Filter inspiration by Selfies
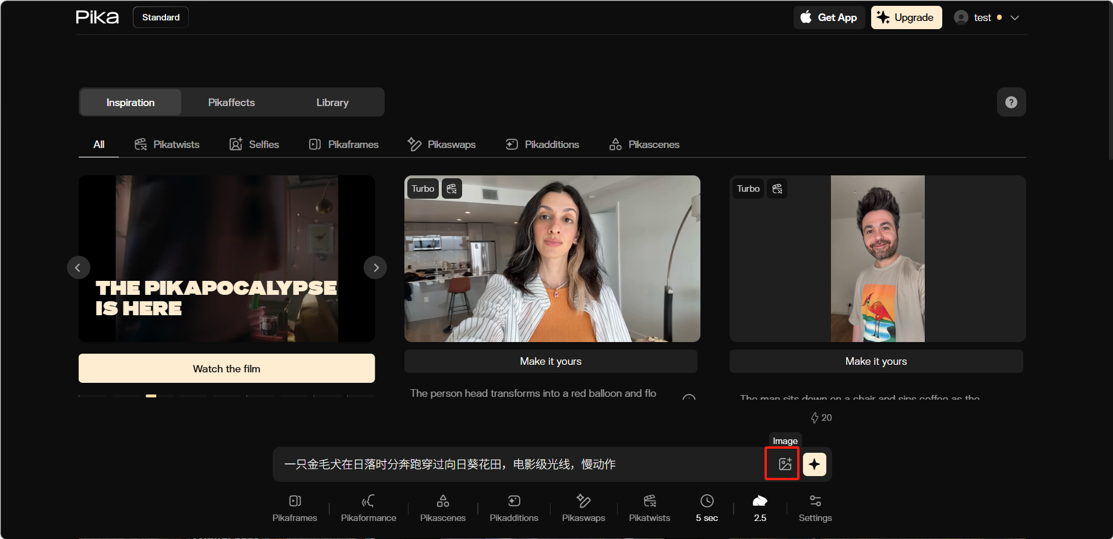The height and width of the screenshot is (539, 1113). tap(254, 145)
